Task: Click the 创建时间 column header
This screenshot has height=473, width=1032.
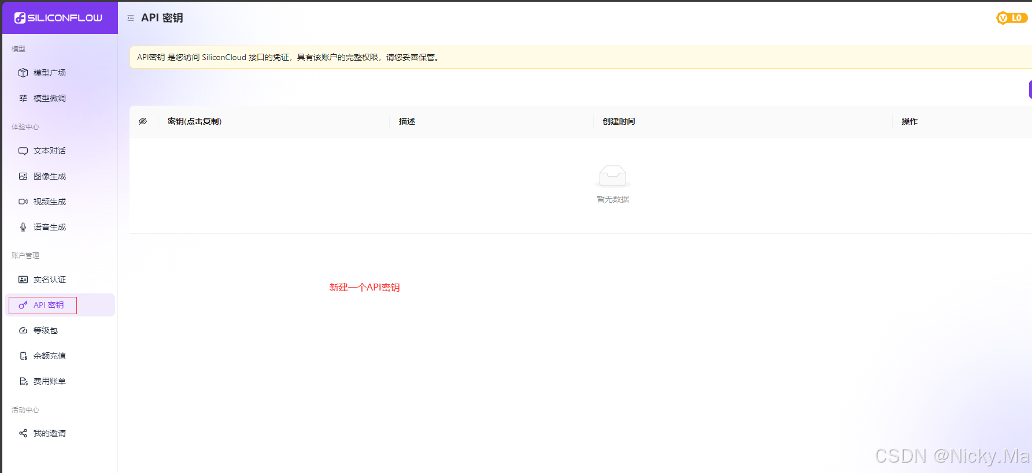Action: click(619, 121)
